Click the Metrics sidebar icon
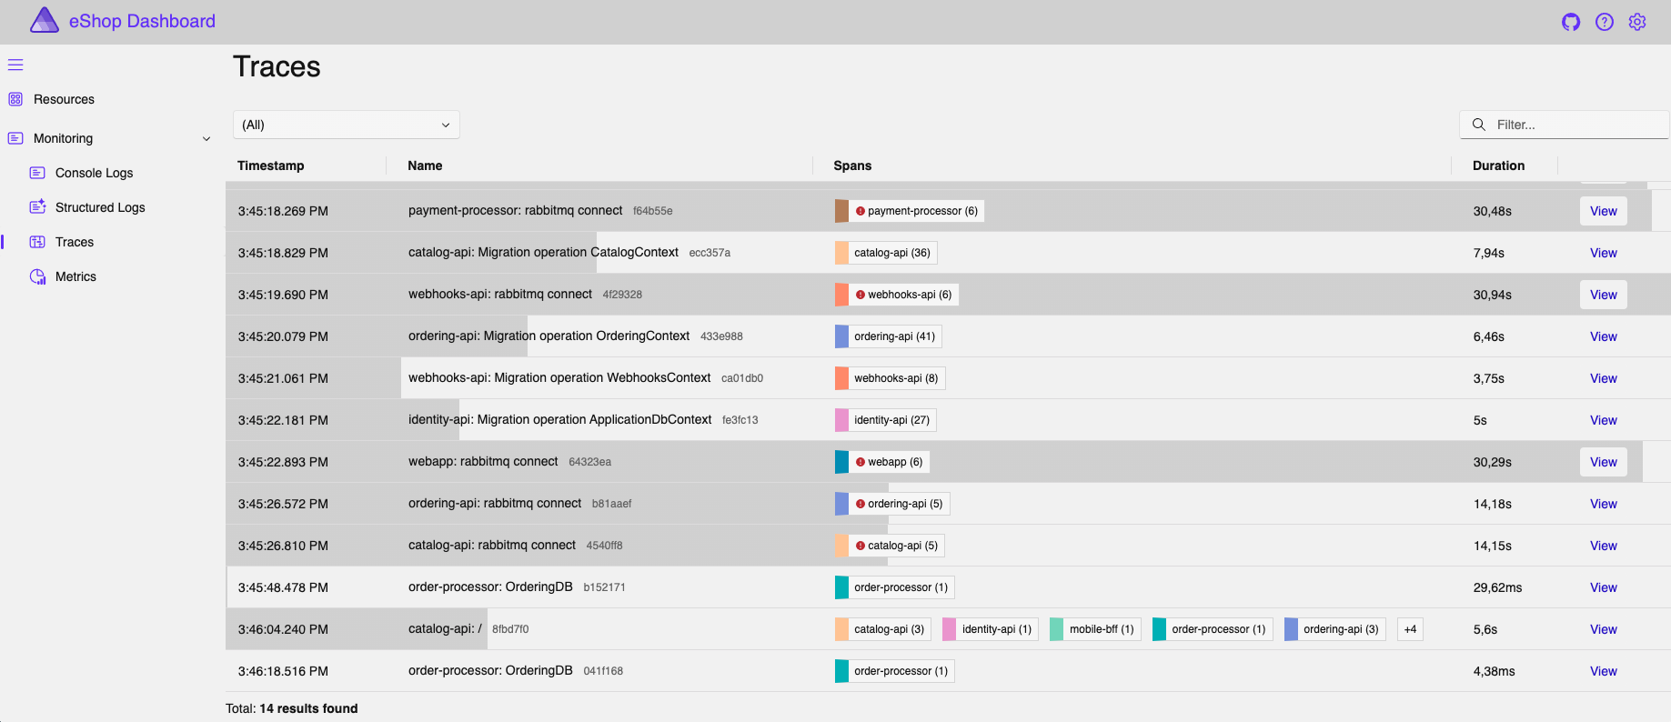 37,276
